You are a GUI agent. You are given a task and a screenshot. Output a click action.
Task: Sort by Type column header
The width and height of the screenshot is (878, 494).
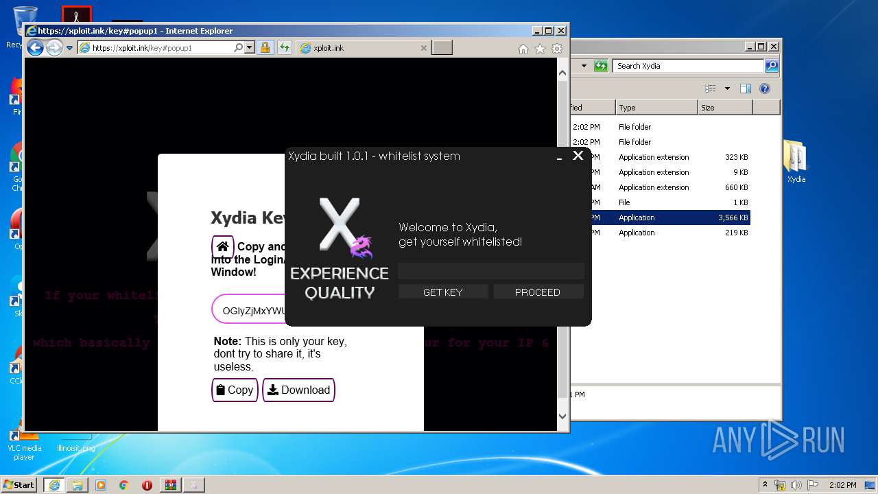point(656,108)
